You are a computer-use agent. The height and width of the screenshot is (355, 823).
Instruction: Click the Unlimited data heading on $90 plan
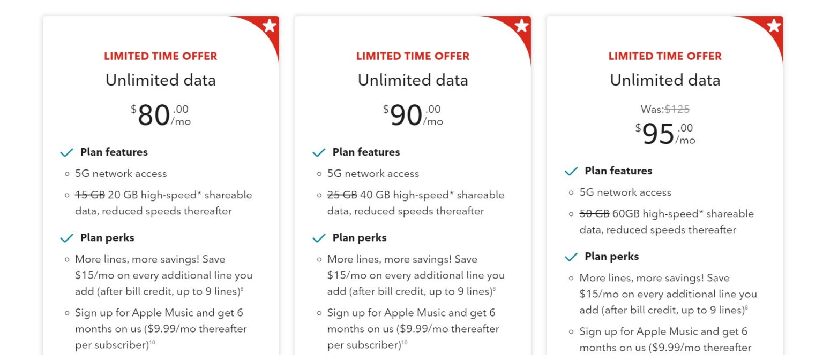[413, 80]
